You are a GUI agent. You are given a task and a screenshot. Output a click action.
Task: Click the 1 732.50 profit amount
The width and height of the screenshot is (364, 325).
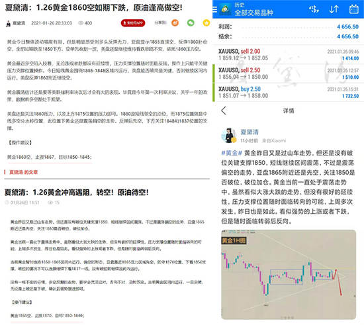pos(350,96)
